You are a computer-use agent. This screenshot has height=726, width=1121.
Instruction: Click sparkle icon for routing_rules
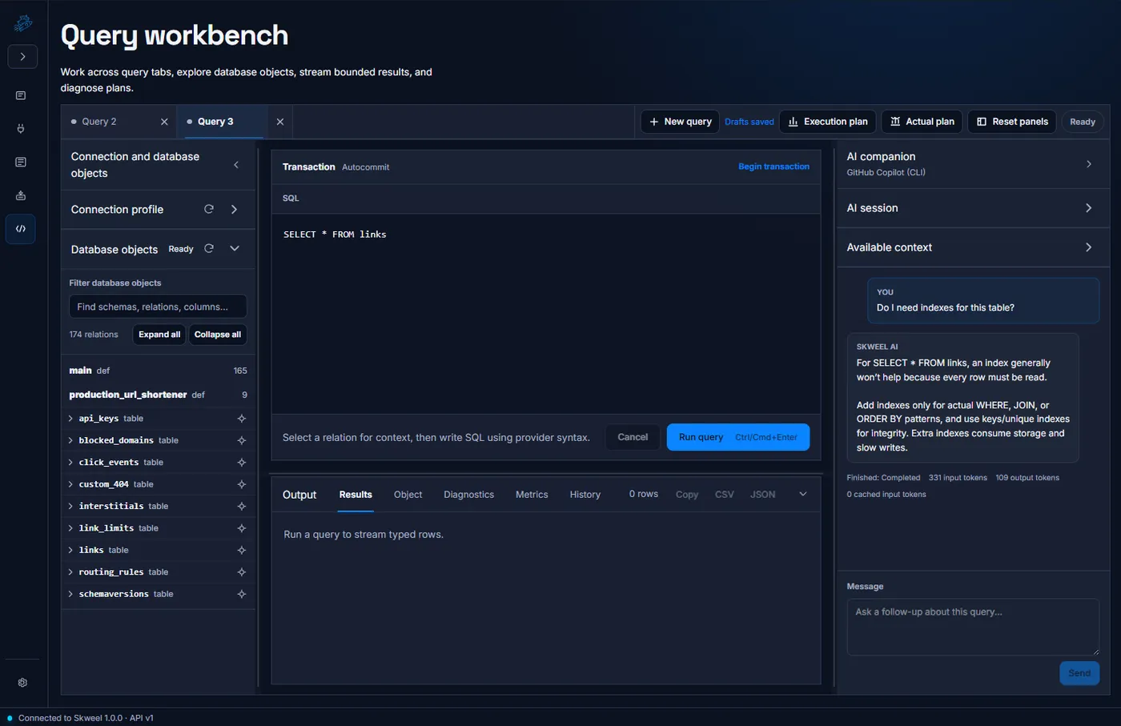pyautogui.click(x=242, y=572)
